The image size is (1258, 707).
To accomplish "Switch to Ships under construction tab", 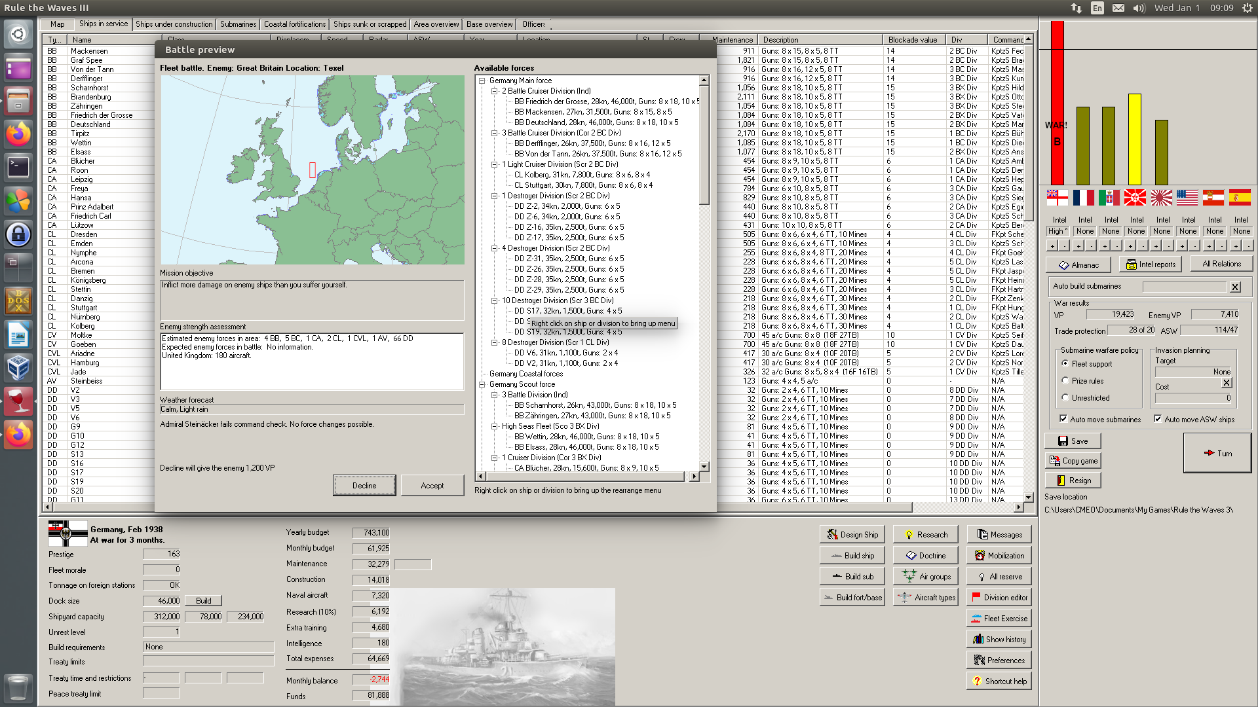I will (x=174, y=24).
